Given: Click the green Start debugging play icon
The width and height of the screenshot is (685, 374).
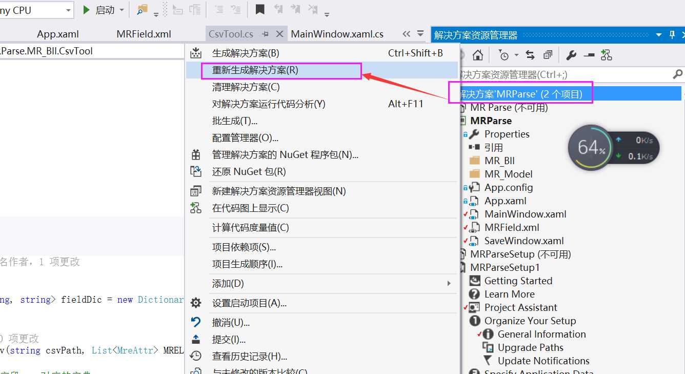Looking at the screenshot, I should (87, 10).
